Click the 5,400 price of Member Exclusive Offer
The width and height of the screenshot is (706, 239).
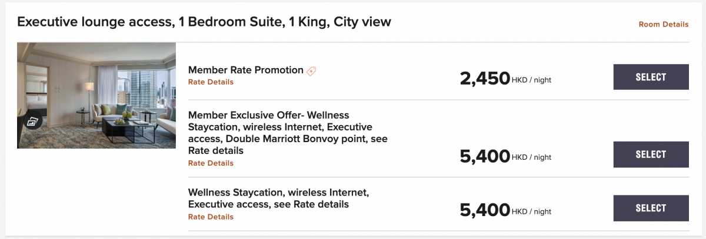coord(485,156)
